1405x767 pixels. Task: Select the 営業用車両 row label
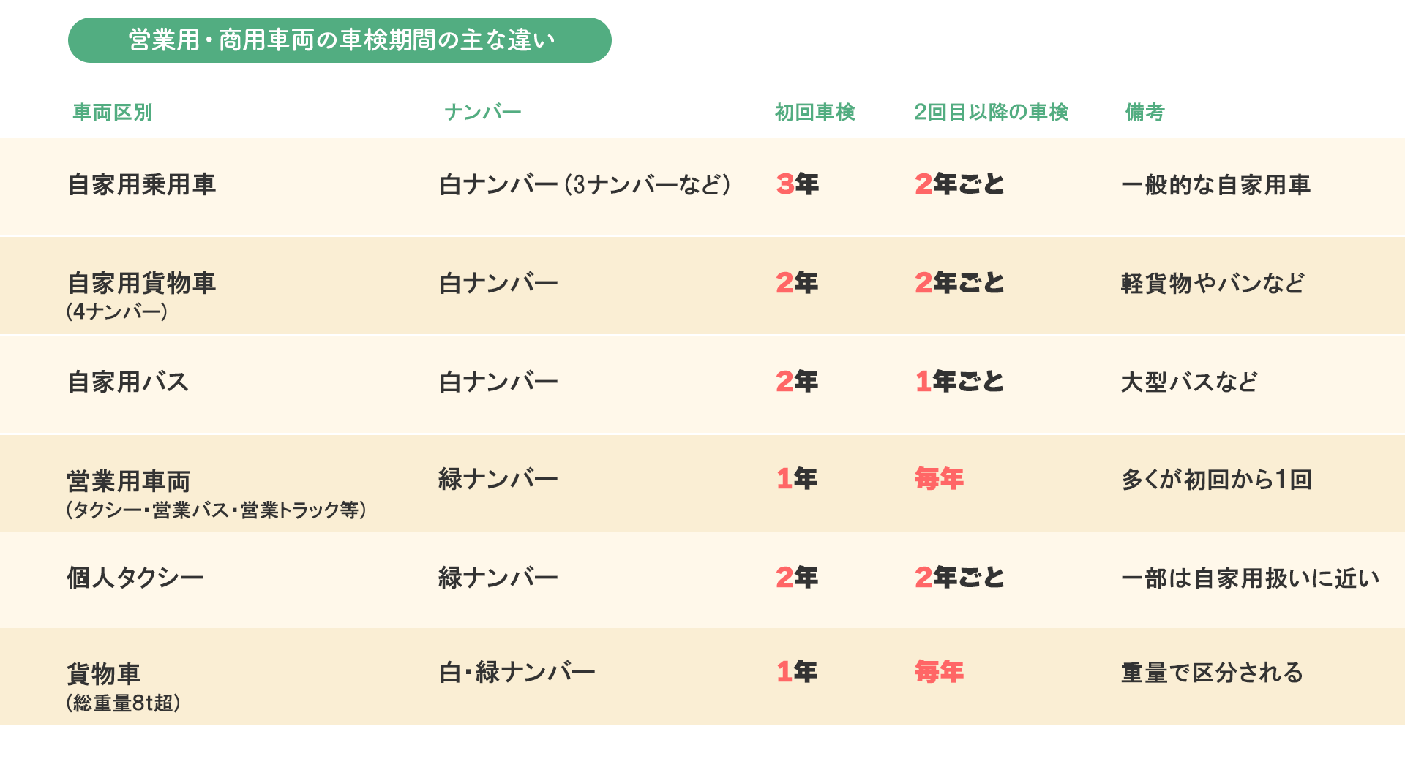coord(129,481)
